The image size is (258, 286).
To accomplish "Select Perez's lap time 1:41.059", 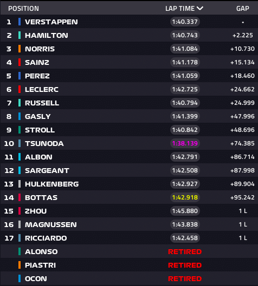I will click(x=185, y=76).
